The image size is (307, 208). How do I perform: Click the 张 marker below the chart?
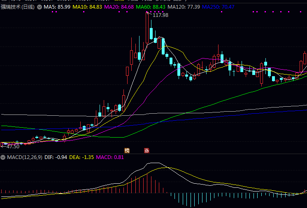[147, 151]
